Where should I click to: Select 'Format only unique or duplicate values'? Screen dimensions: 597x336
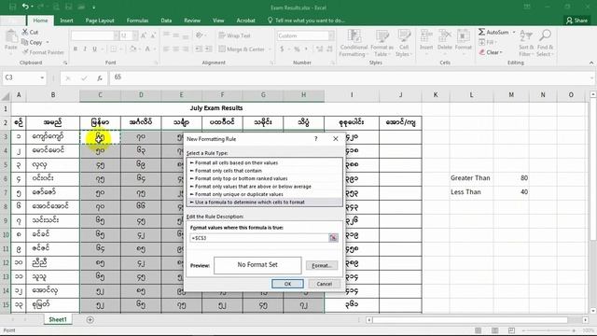pos(264,194)
